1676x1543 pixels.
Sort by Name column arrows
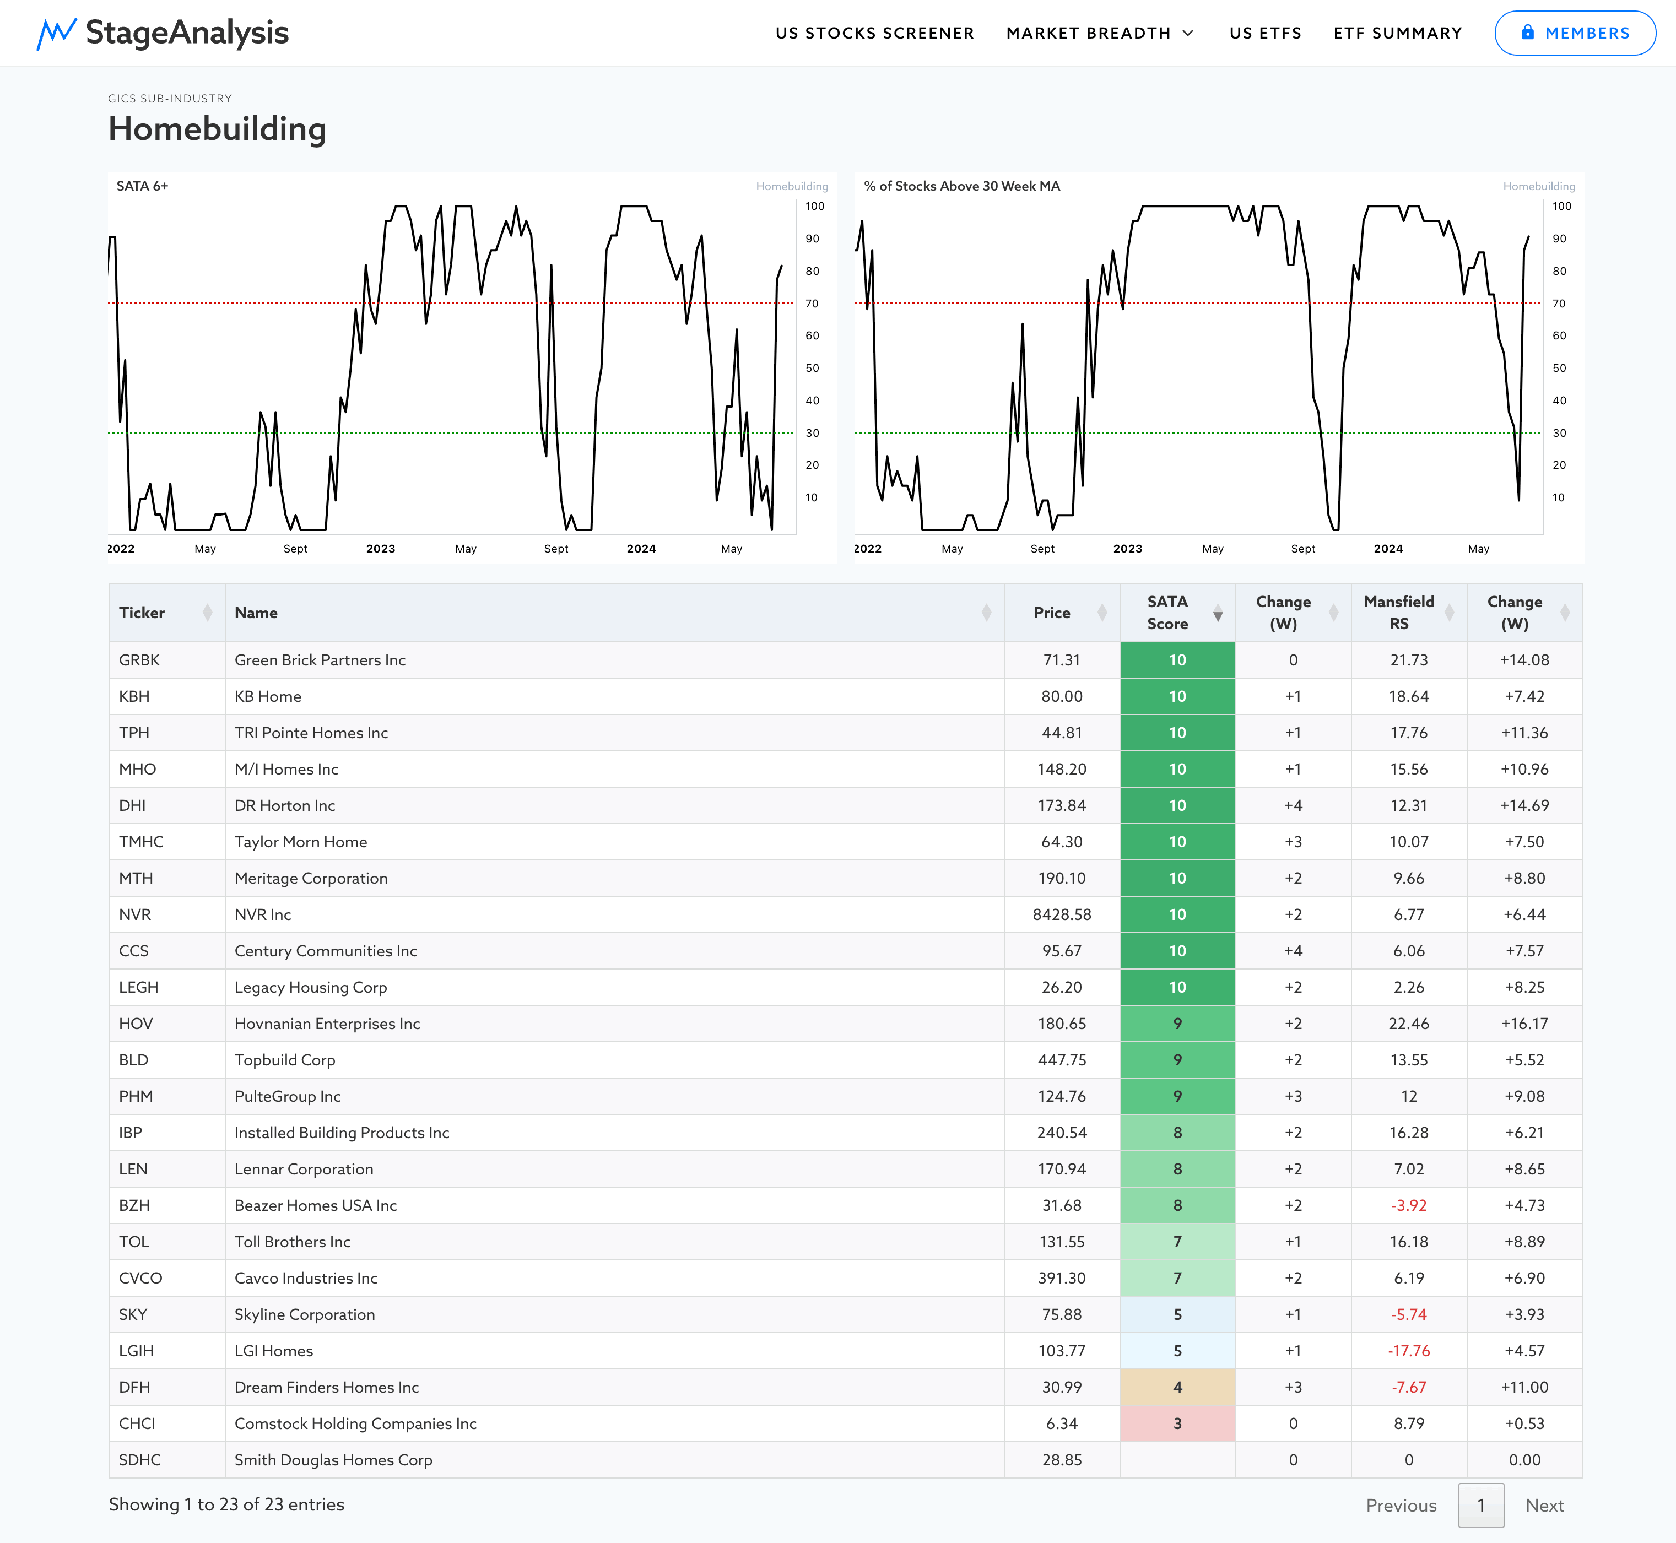pyautogui.click(x=986, y=613)
